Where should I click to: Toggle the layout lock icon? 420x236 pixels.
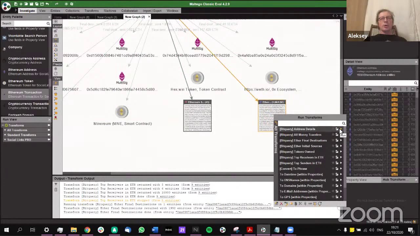point(55,30)
